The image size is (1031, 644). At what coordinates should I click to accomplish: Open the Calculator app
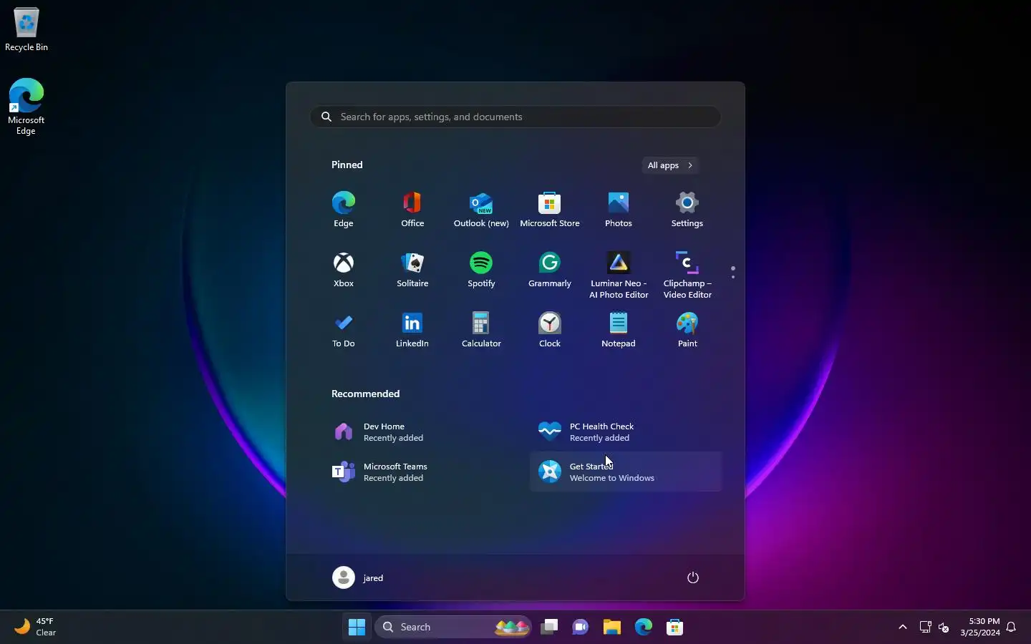point(481,330)
